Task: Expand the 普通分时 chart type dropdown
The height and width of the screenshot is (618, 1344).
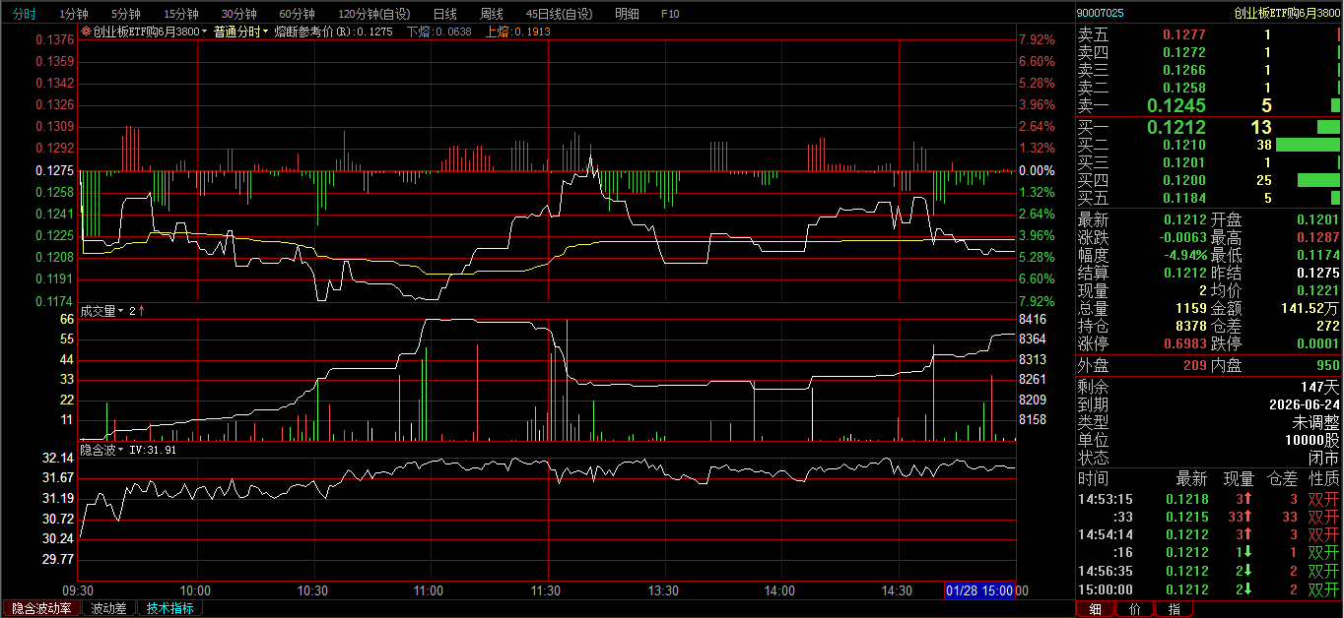Action: [241, 31]
